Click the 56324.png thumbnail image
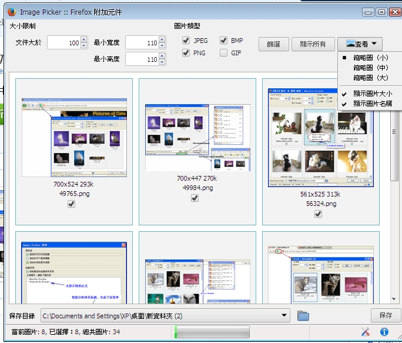The width and height of the screenshot is (402, 343). click(321, 137)
